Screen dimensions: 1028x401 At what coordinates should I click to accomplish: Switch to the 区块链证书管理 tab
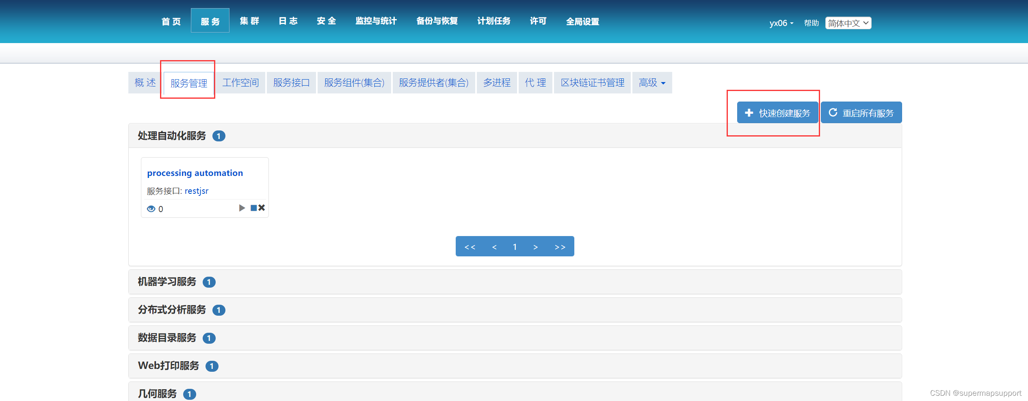[592, 83]
